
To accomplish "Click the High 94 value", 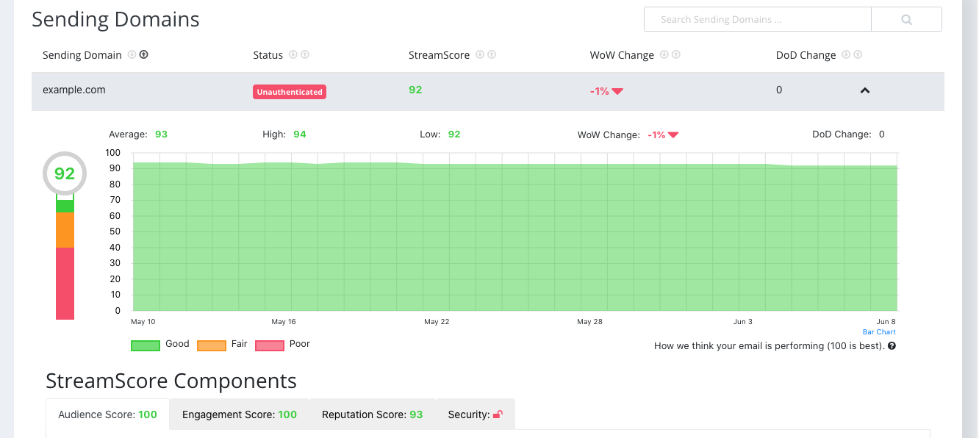I will pos(300,134).
